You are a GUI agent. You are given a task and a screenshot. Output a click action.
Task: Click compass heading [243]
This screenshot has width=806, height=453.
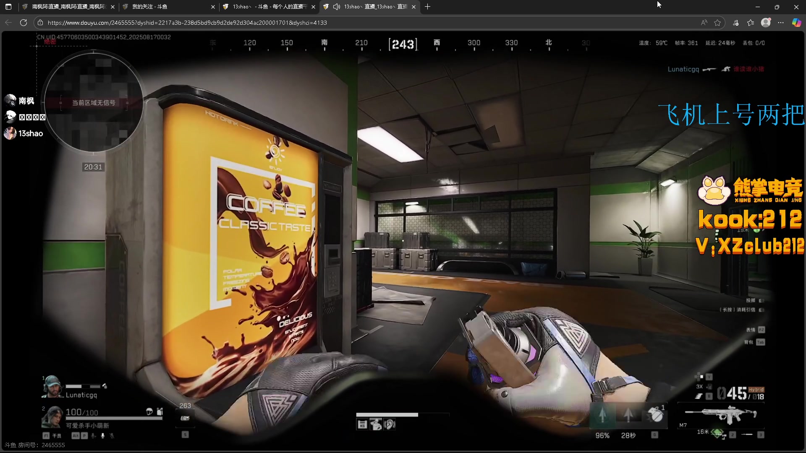403,44
